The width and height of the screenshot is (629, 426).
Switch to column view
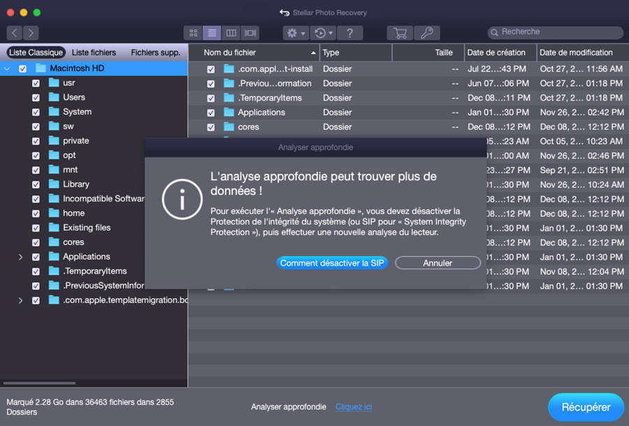pos(231,33)
